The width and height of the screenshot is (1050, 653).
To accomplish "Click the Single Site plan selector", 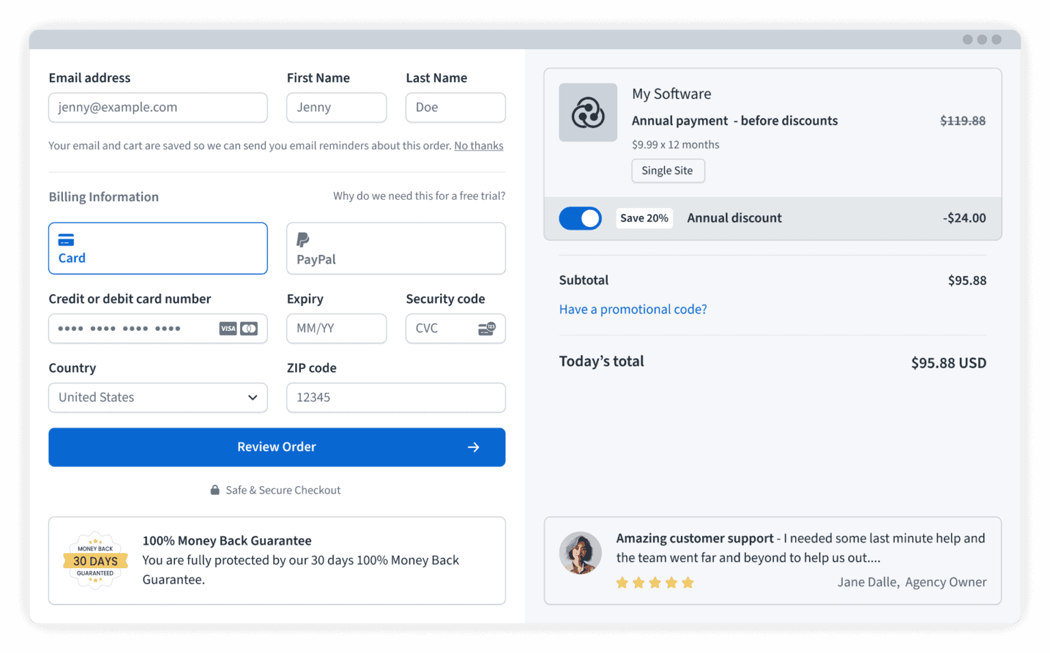I will click(667, 171).
